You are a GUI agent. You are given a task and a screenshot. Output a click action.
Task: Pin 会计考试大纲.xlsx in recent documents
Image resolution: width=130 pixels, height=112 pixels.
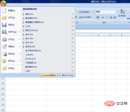coord(72,50)
